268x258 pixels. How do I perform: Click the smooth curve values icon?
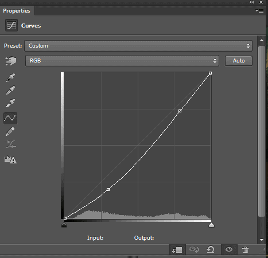(10, 144)
